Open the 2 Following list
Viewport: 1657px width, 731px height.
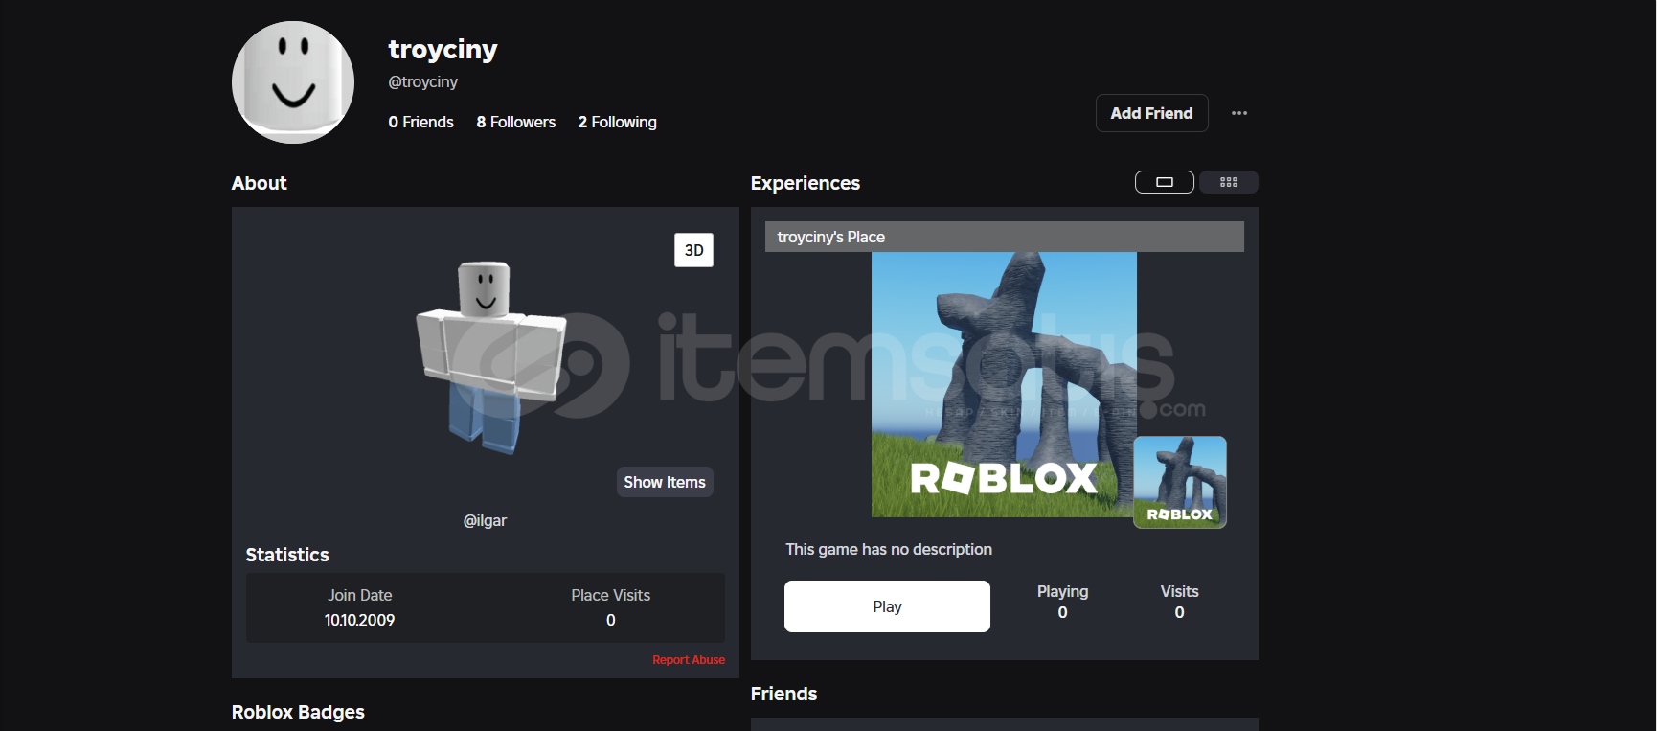618,122
